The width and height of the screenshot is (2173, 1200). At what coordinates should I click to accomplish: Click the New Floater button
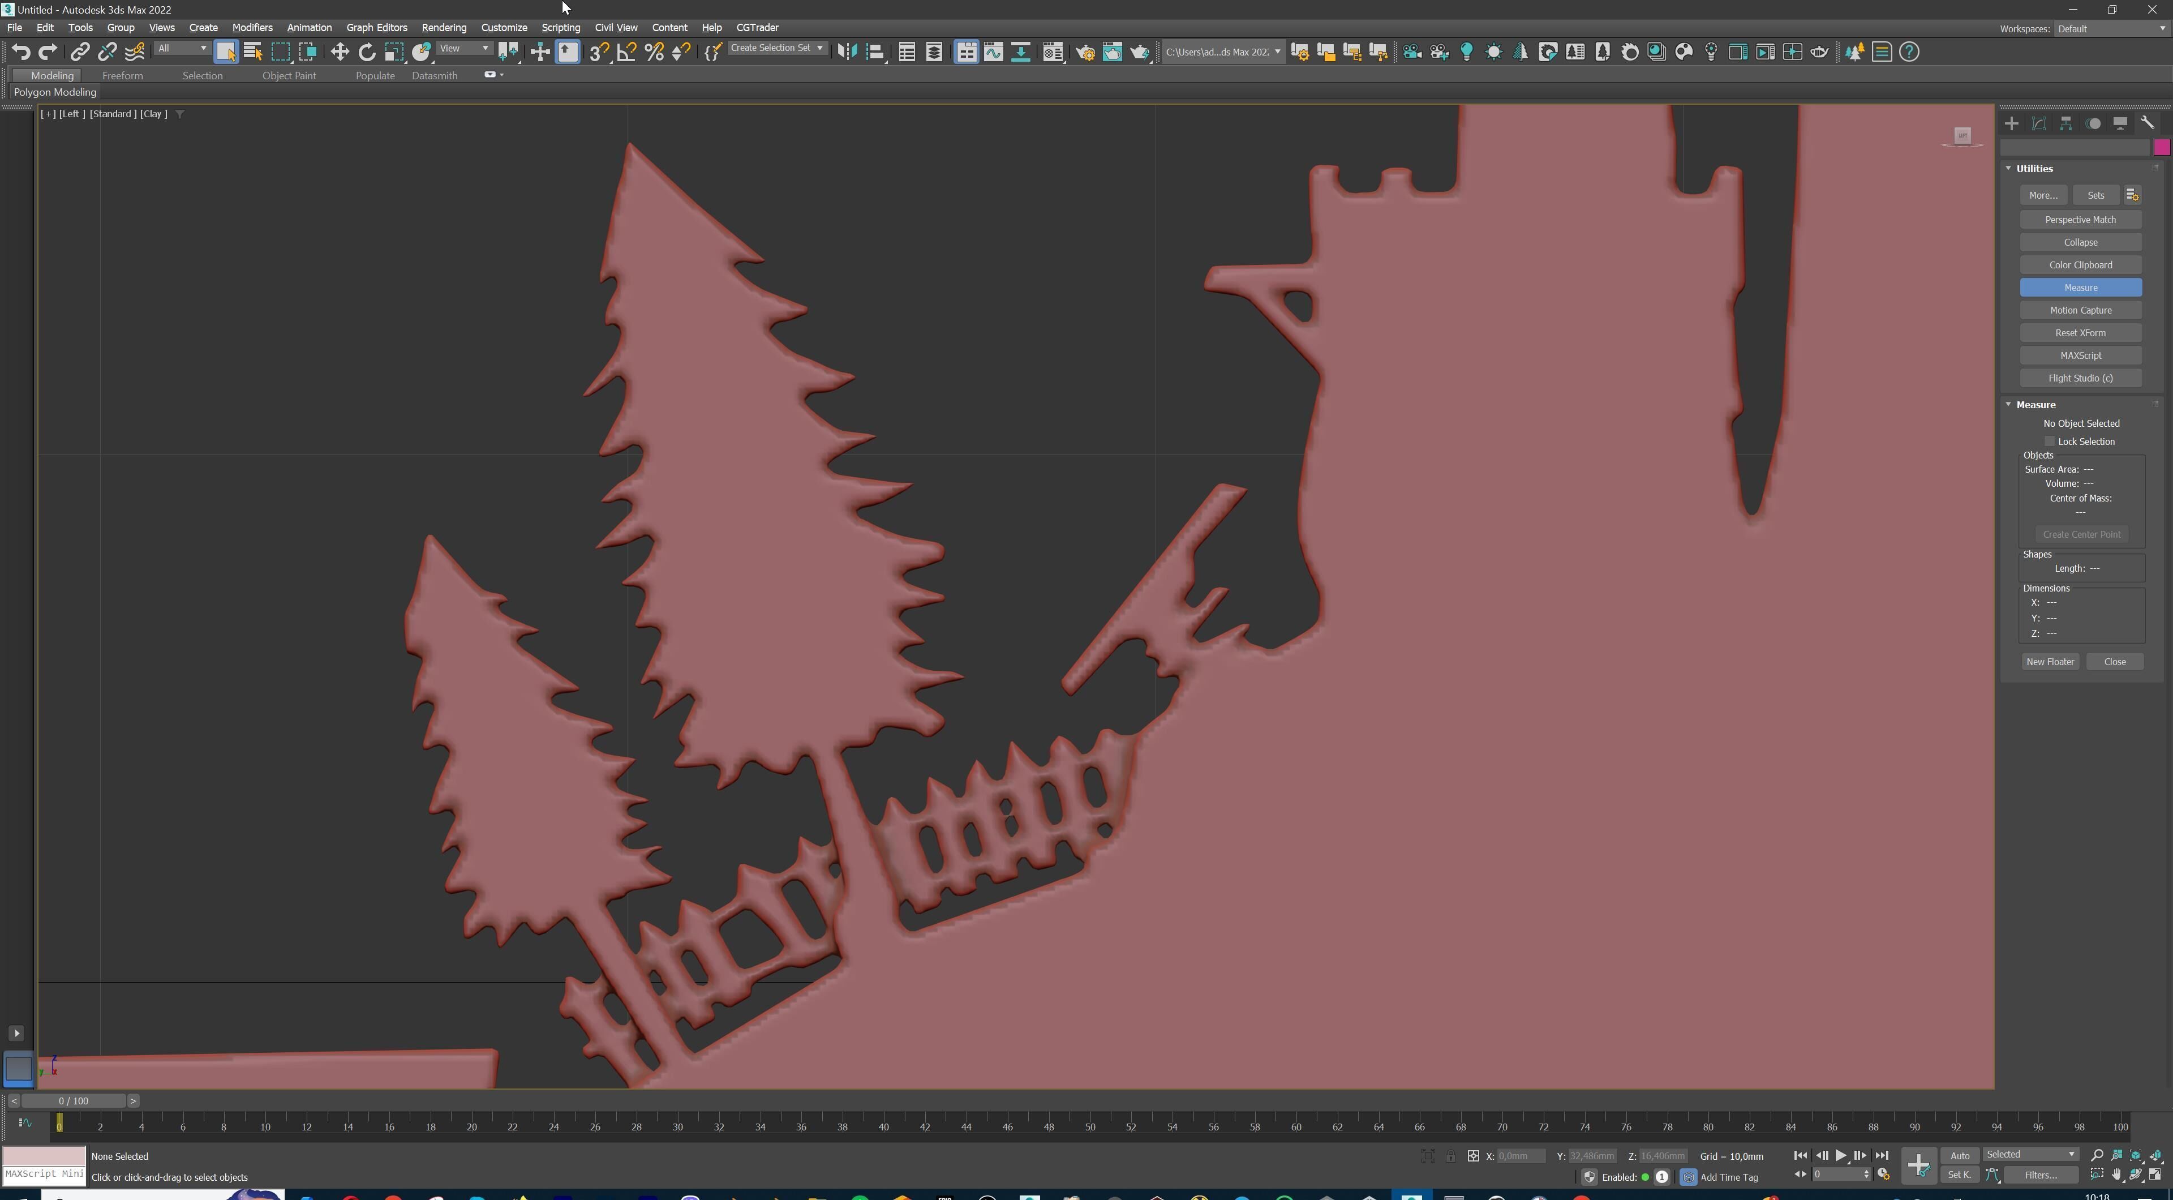[x=2050, y=662]
